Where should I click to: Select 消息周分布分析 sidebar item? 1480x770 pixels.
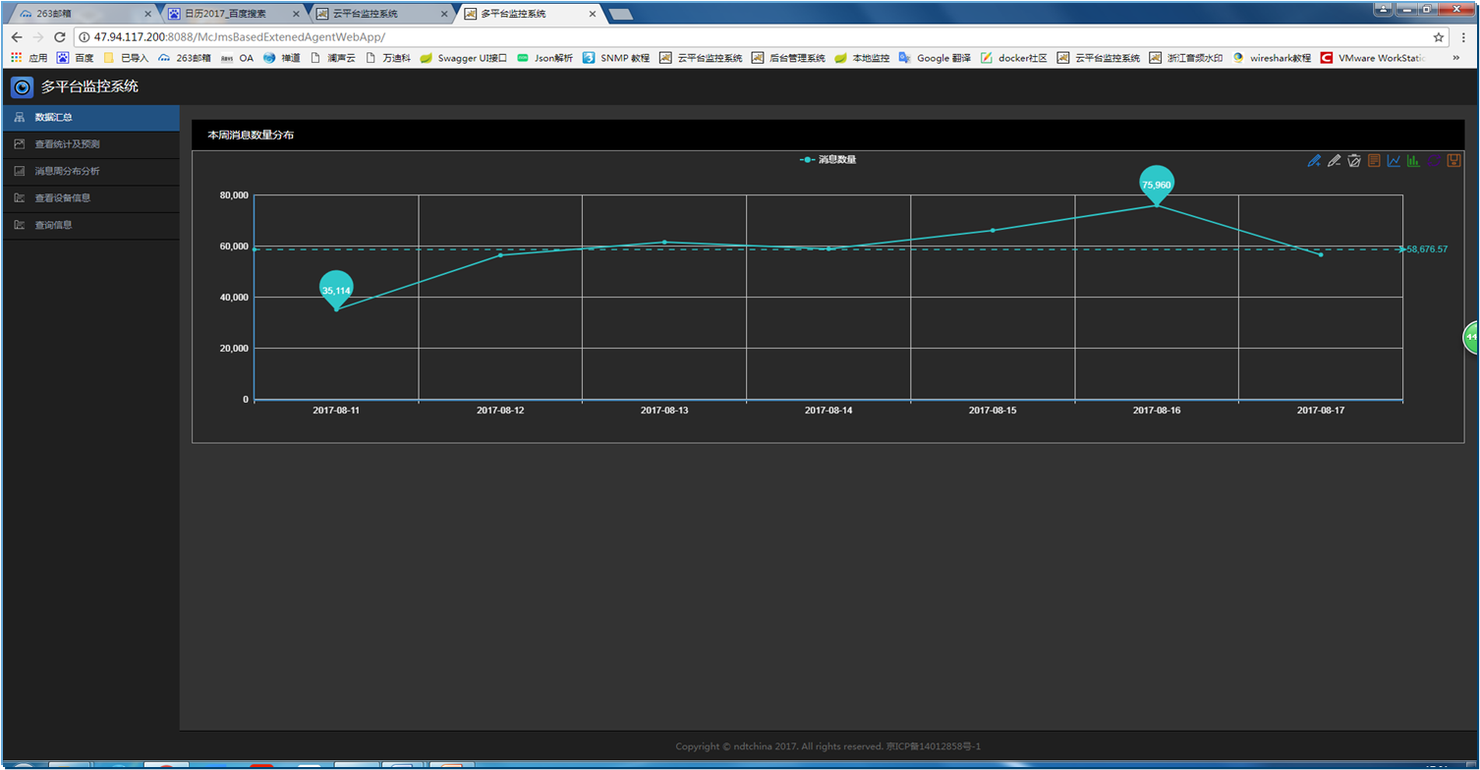pos(67,171)
